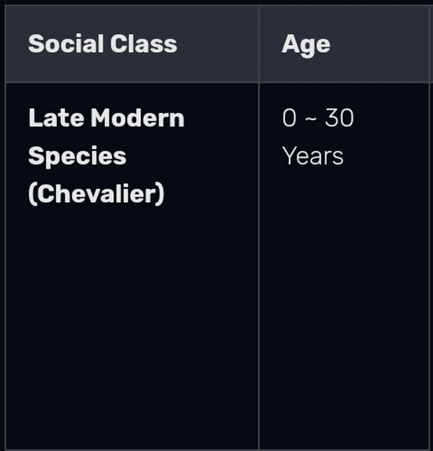Click border line beneath Social Class header
Screen dimensions: 433x451
click(132, 83)
